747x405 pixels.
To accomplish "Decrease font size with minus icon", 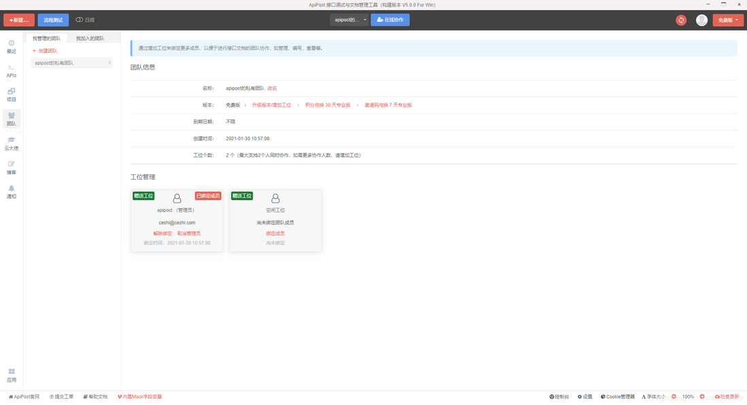I will 674,396.
